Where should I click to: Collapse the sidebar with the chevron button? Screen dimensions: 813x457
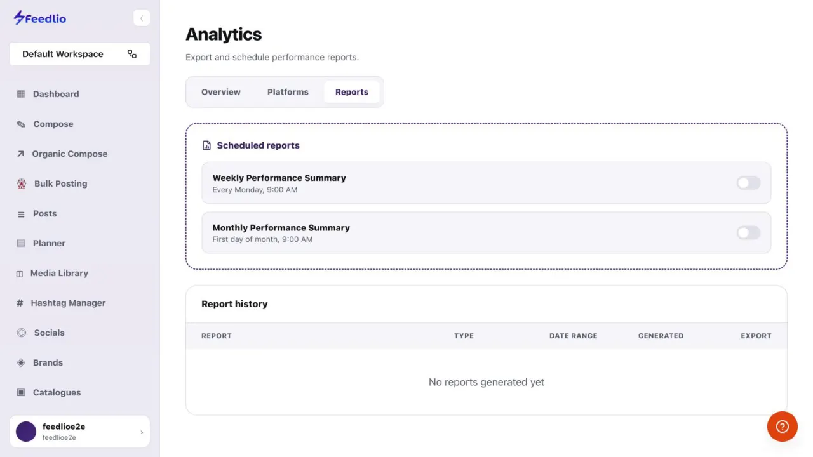142,18
